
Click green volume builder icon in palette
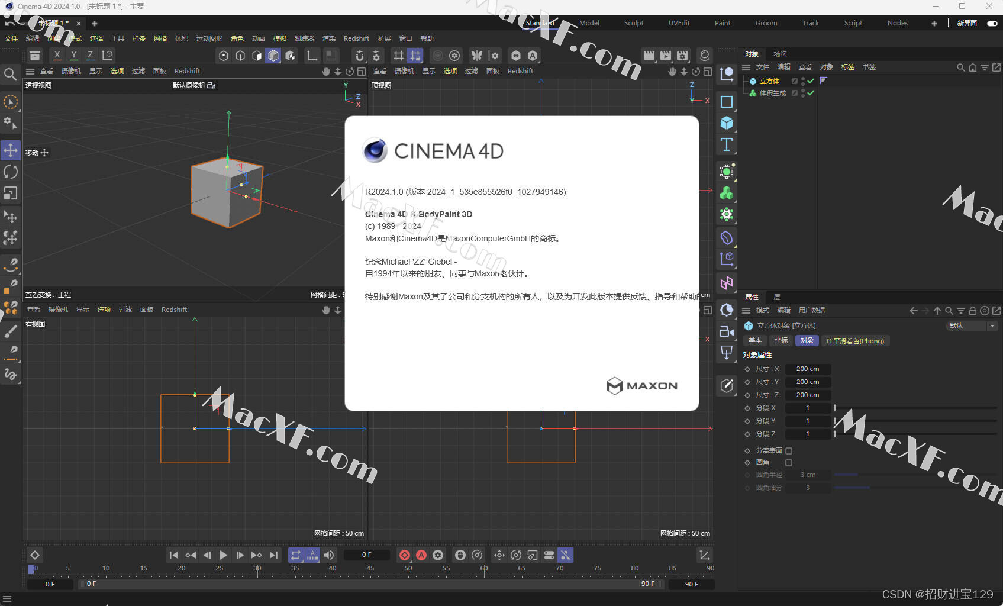[x=727, y=193]
